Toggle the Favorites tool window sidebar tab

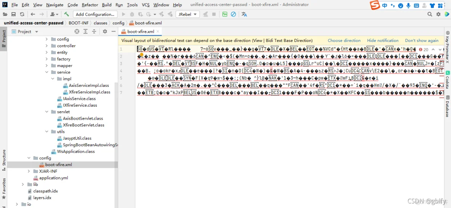tap(4, 188)
